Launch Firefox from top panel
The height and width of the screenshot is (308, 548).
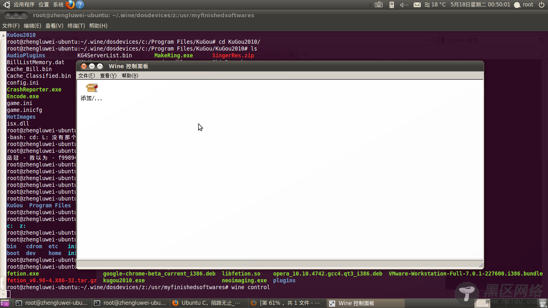(x=70, y=5)
